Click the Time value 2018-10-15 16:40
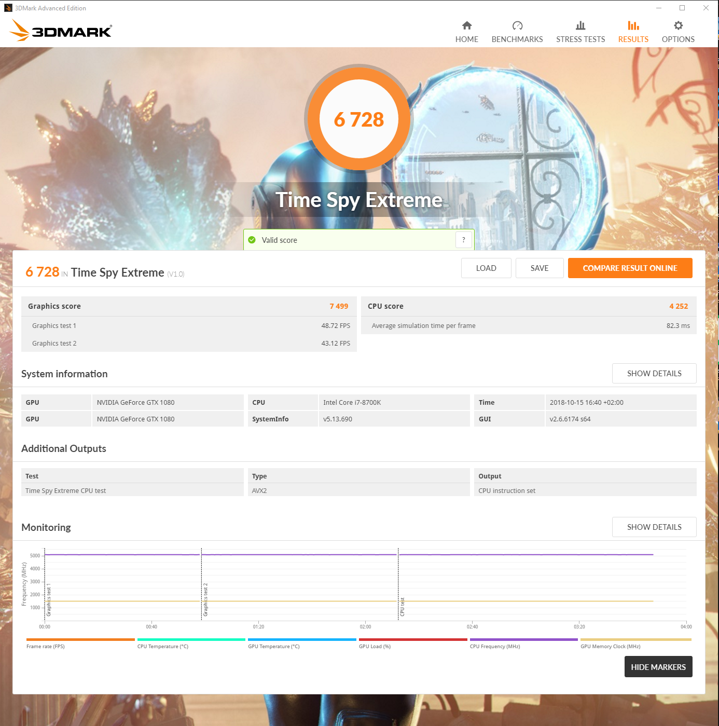Viewport: 719px width, 726px height. tap(620, 402)
